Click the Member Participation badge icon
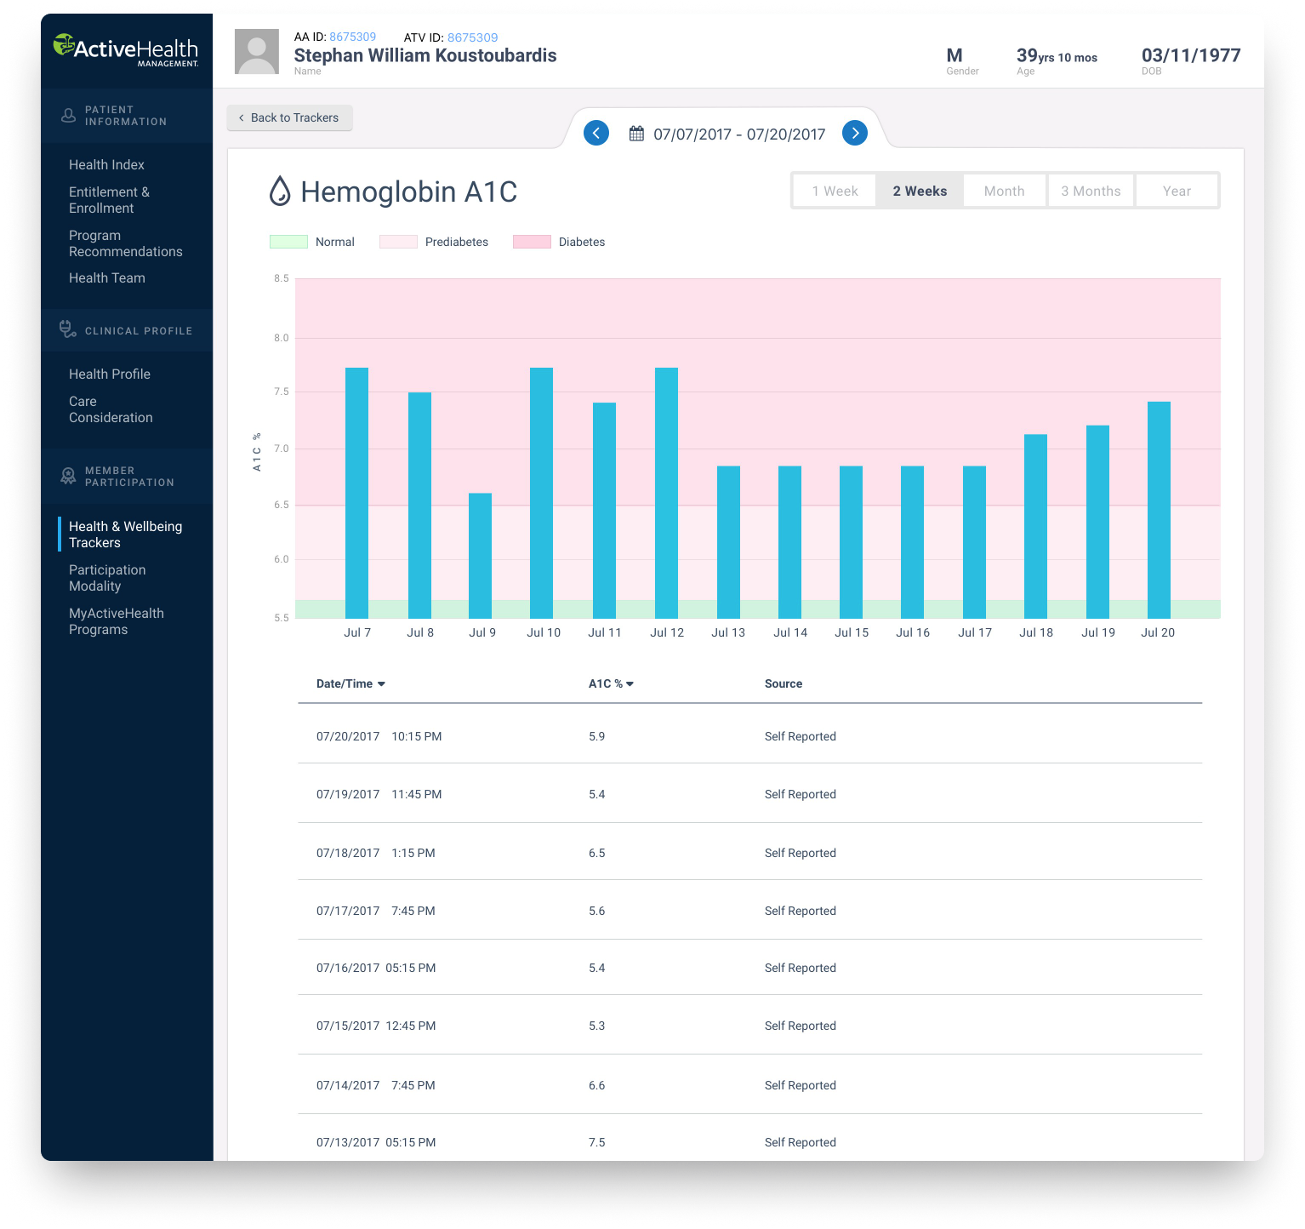Viewport: 1305px width, 1229px height. pyautogui.click(x=68, y=476)
